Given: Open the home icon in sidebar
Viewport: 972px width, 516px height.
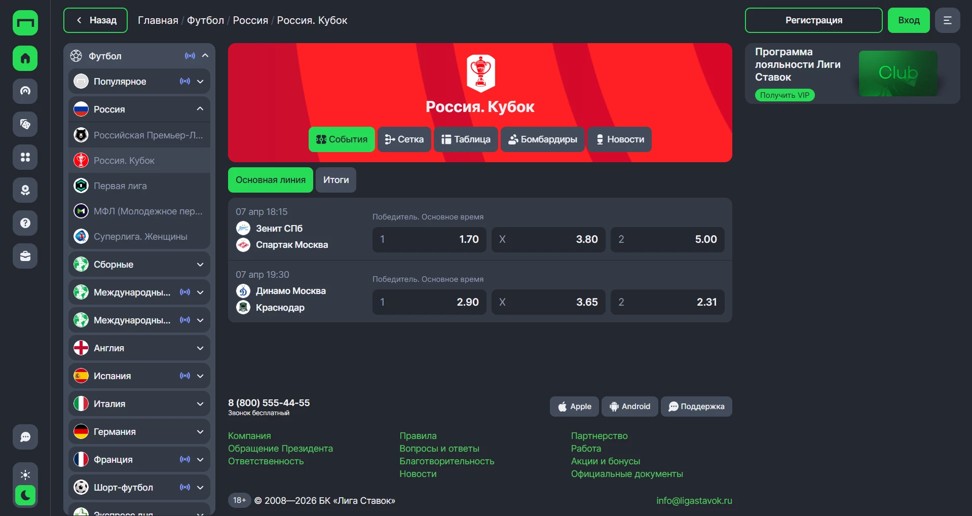Looking at the screenshot, I should 25,58.
